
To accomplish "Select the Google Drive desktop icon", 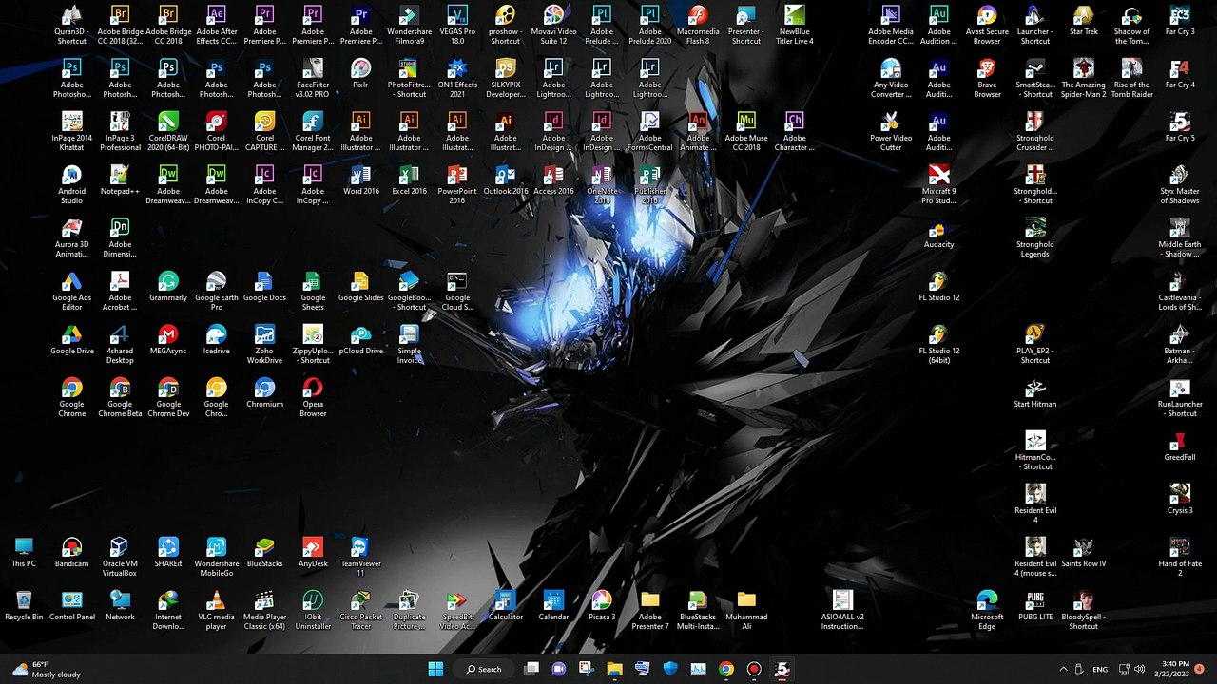I will 72,339.
